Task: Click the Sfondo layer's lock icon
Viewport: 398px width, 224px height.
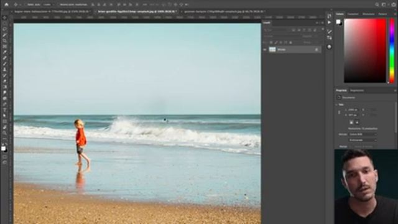Action: [x=317, y=50]
